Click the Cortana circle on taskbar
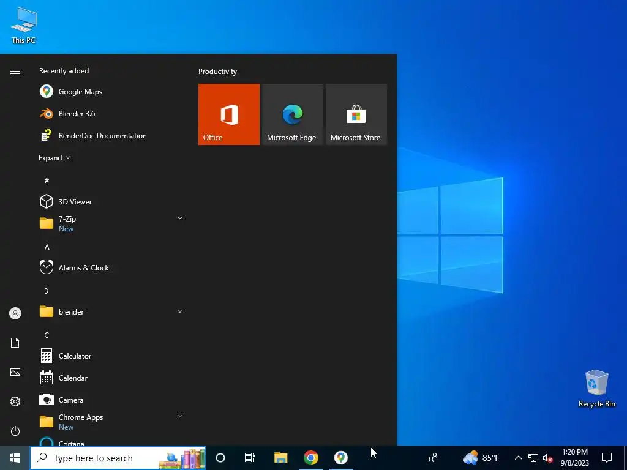 pos(220,458)
